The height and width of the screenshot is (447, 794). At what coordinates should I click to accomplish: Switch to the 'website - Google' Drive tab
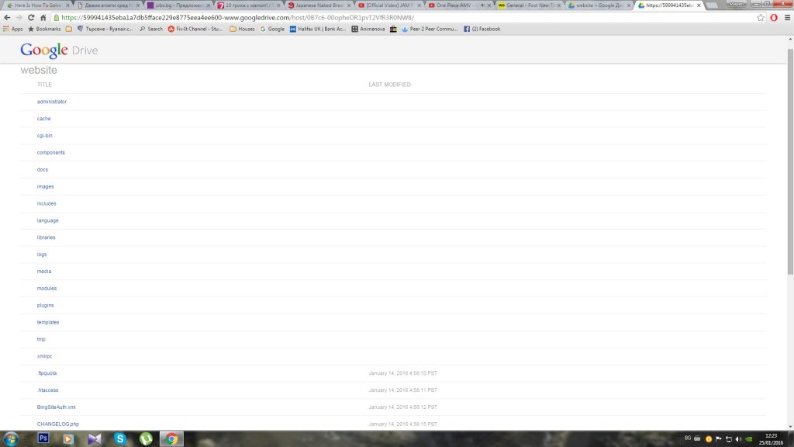[601, 5]
